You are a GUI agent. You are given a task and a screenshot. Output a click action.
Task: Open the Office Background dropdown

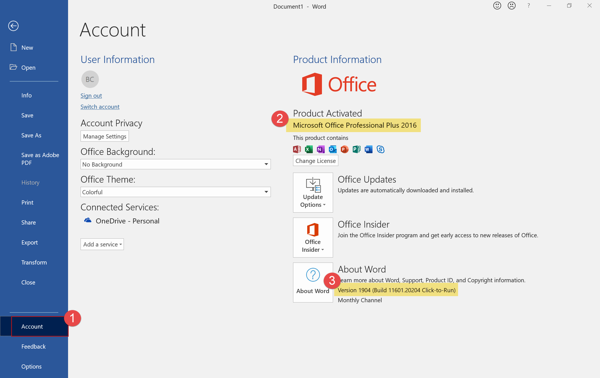(x=176, y=164)
